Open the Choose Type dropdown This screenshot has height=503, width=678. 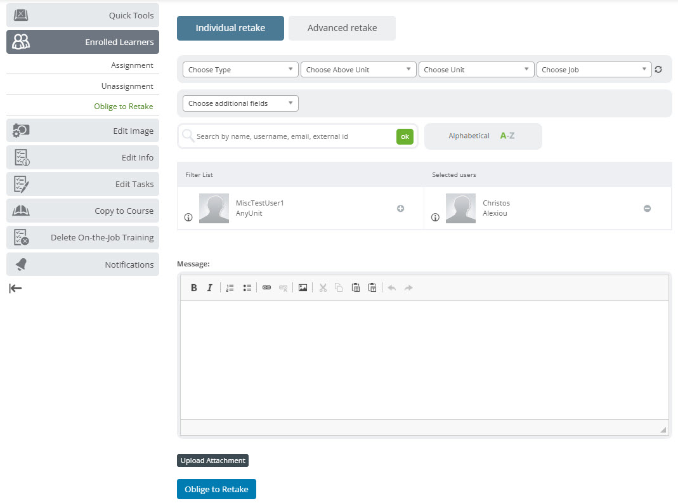(x=240, y=70)
